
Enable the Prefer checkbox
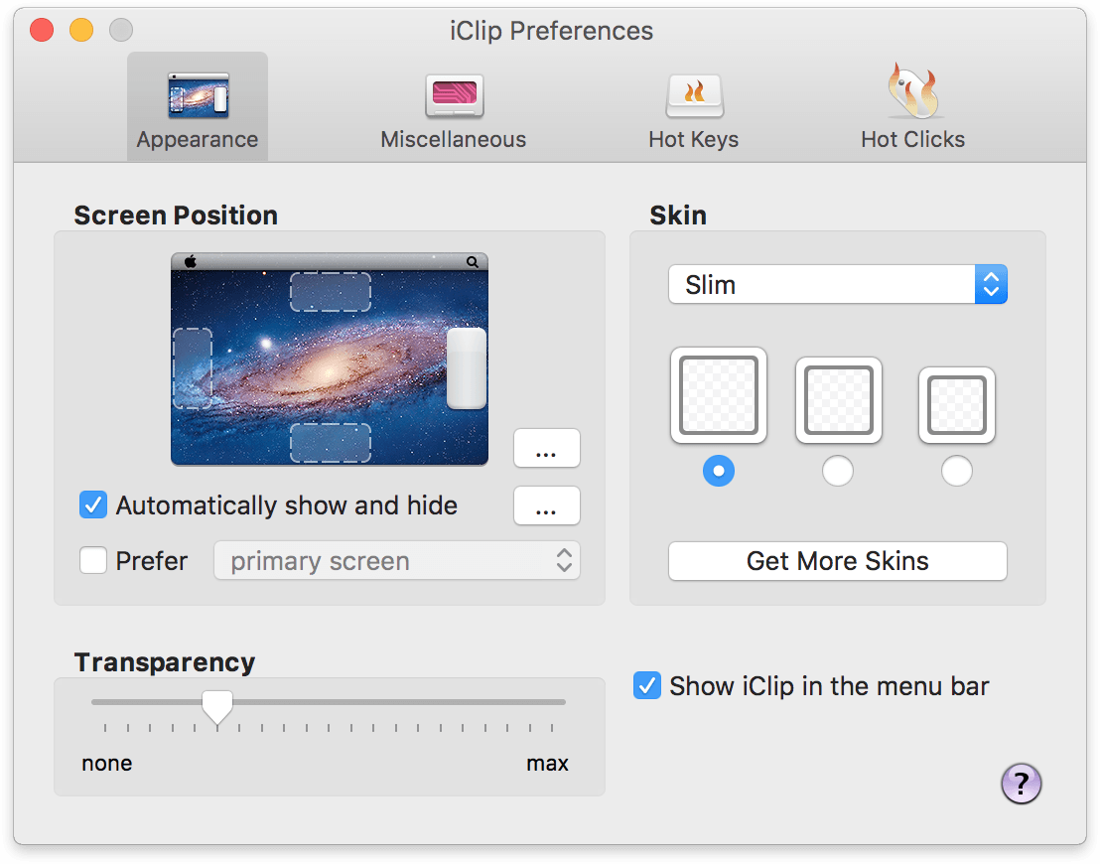92,560
